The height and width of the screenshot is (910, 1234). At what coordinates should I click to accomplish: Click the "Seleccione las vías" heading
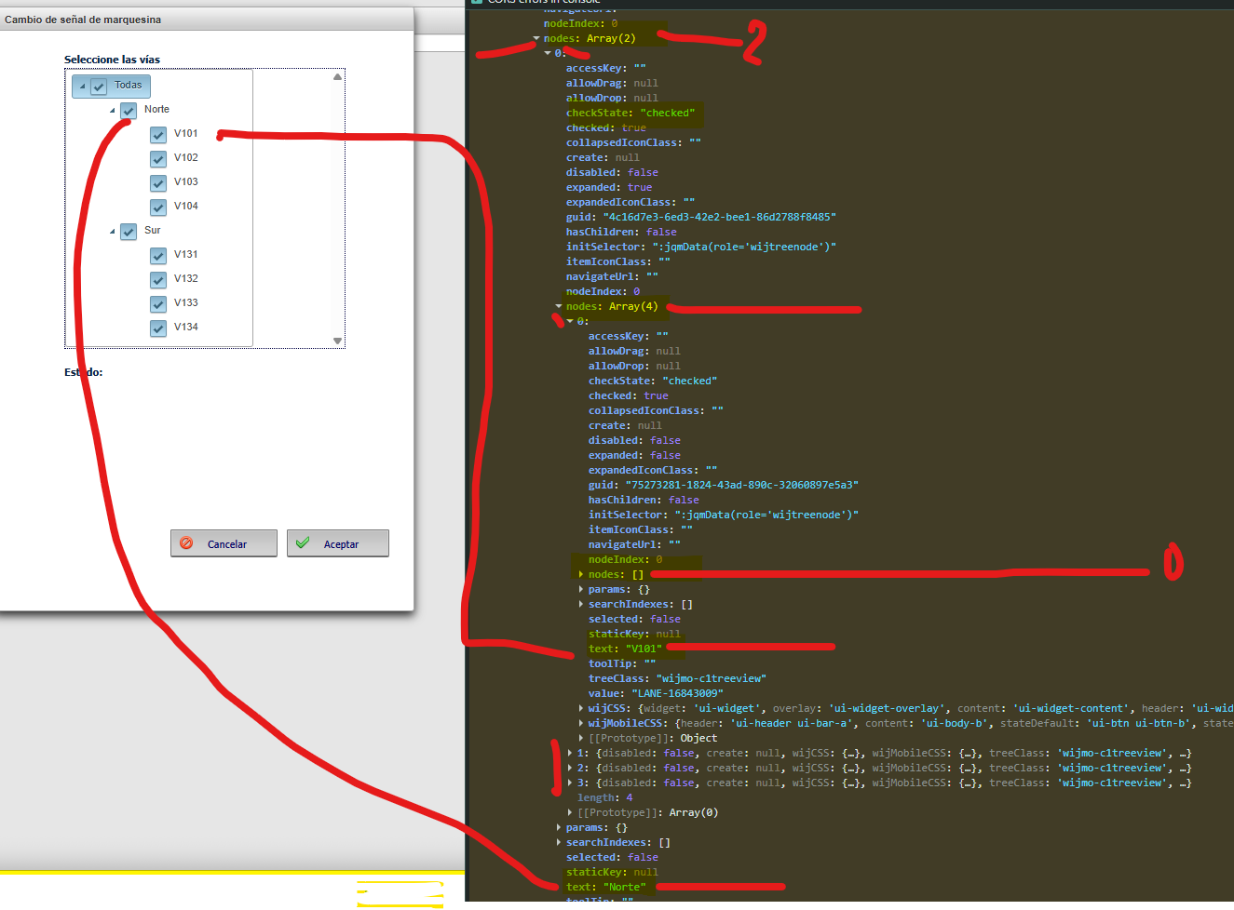tap(112, 60)
